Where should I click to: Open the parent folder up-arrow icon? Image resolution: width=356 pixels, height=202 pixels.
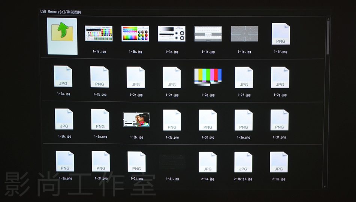coord(62,36)
